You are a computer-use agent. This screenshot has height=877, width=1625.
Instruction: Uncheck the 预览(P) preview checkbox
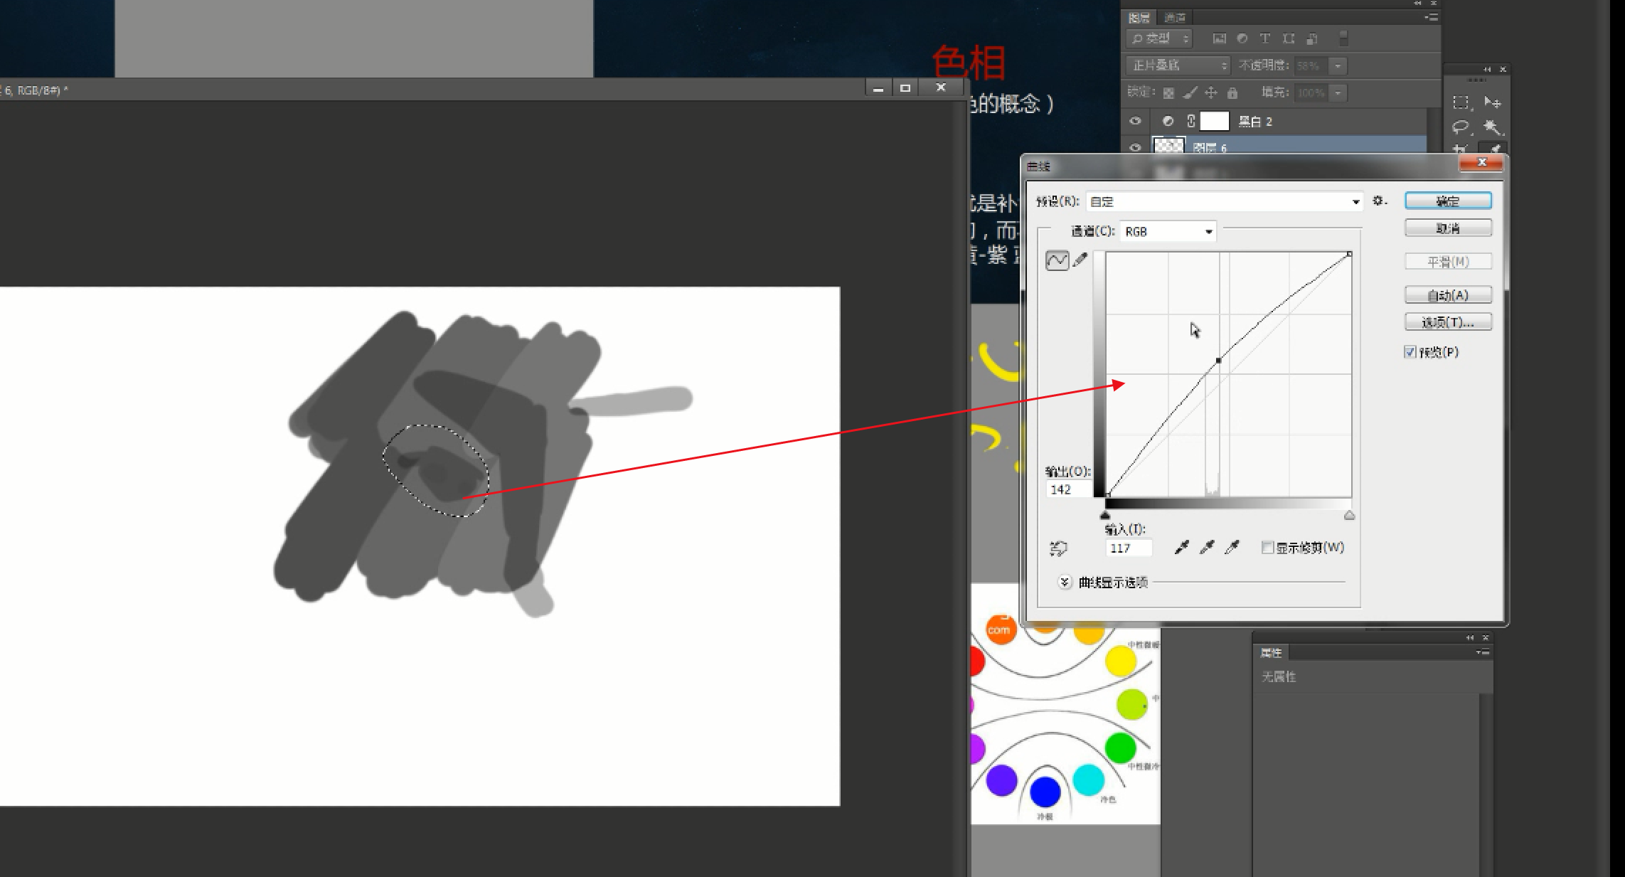click(1410, 352)
